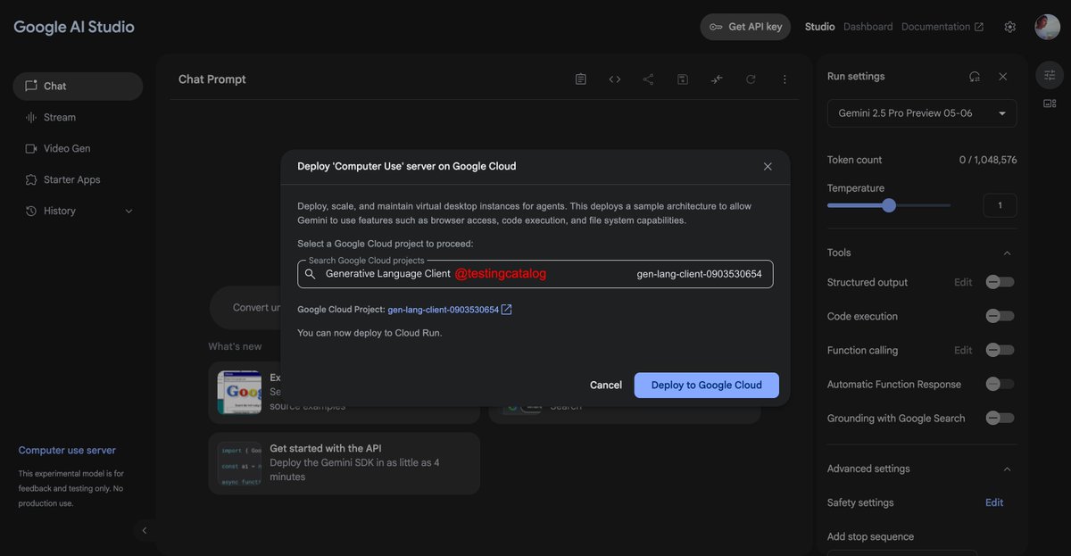Open the more options kebab menu
Screen dimensions: 1071x556
click(785, 79)
